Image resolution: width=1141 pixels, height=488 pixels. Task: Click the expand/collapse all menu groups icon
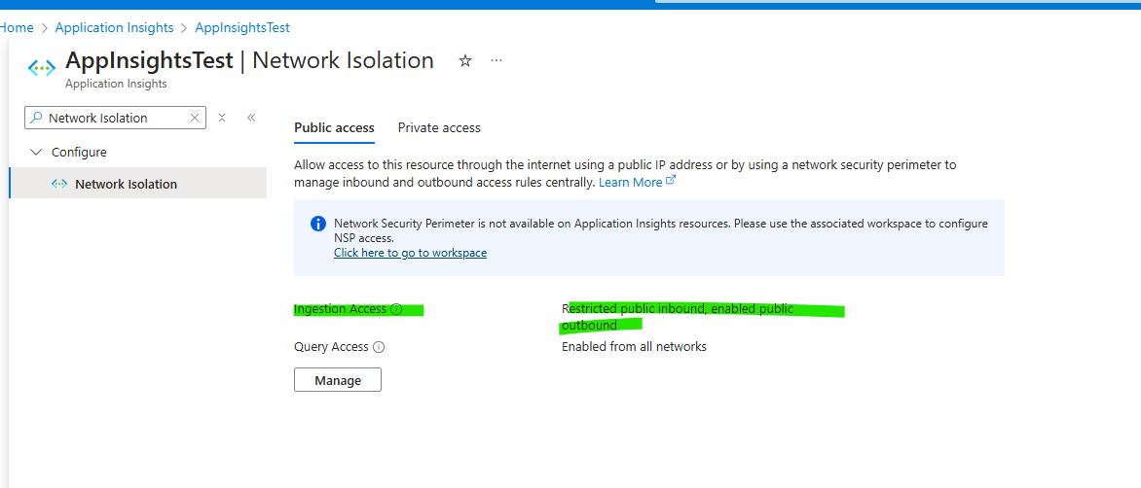pyautogui.click(x=222, y=118)
